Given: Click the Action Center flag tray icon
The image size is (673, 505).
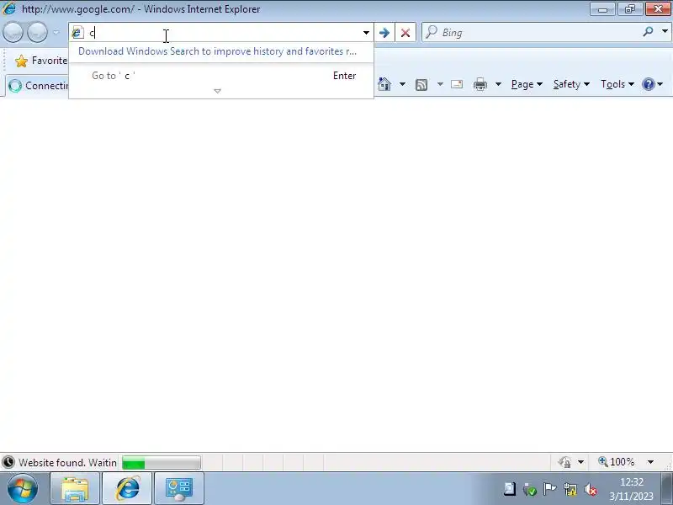Looking at the screenshot, I should point(549,489).
